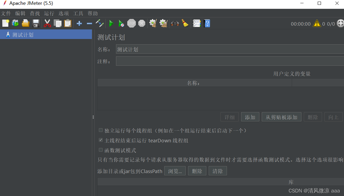This screenshot has width=344, height=196.
Task: Open the 文件 menu
Action: (6, 13)
